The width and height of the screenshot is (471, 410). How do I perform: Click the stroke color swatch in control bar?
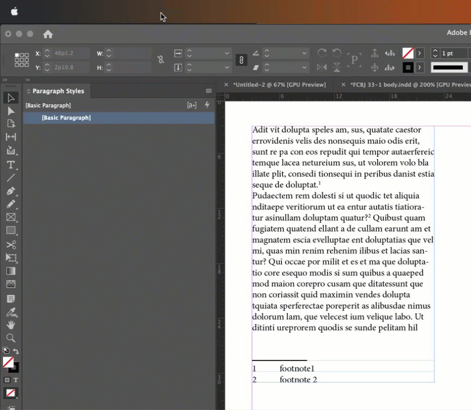coord(408,67)
